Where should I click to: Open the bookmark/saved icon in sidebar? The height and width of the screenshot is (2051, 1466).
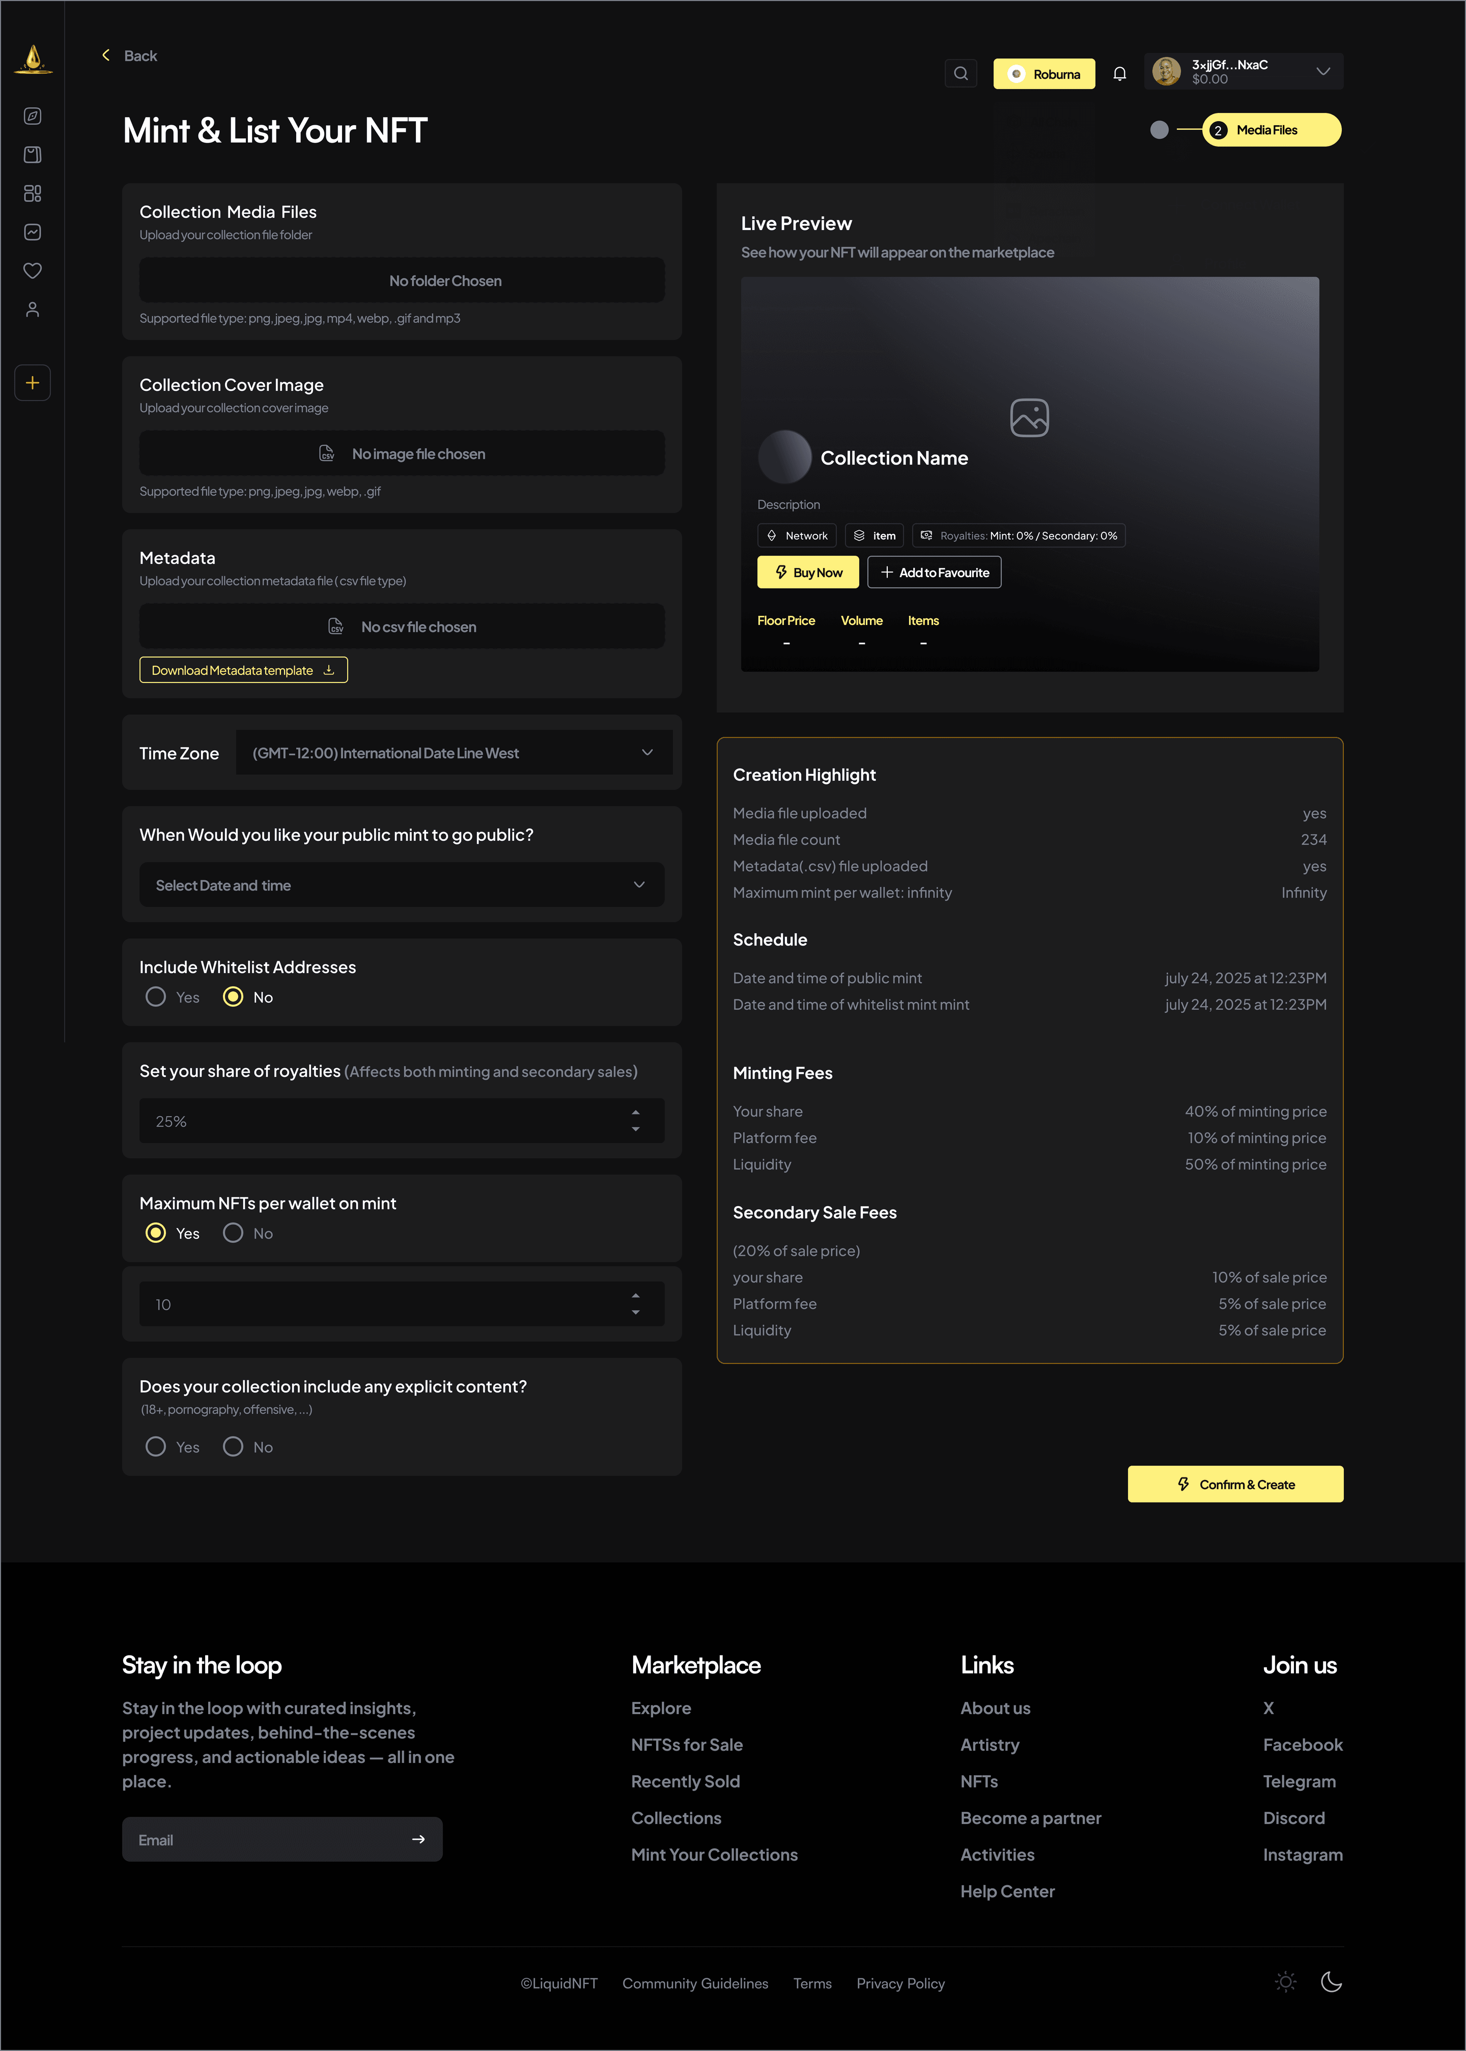(x=33, y=155)
